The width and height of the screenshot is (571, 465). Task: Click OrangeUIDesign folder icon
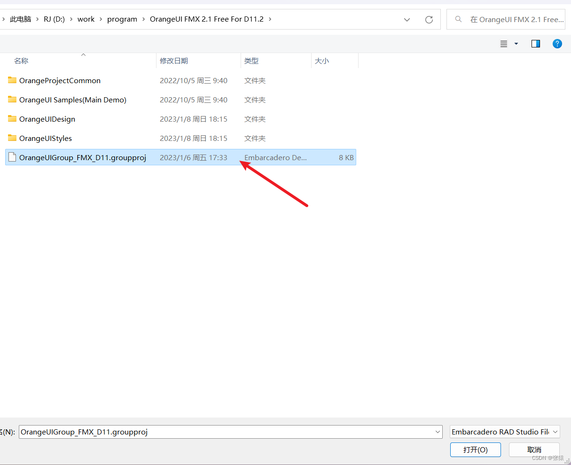point(12,119)
